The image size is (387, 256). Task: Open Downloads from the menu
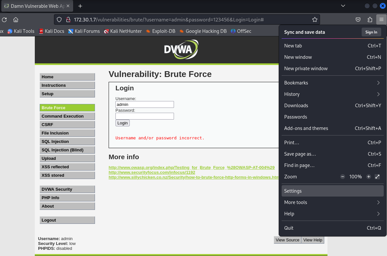coord(332,105)
